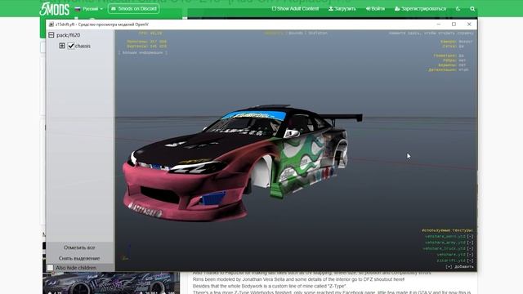
Task: Toggle the Сетка grid setting
Action: [461, 47]
